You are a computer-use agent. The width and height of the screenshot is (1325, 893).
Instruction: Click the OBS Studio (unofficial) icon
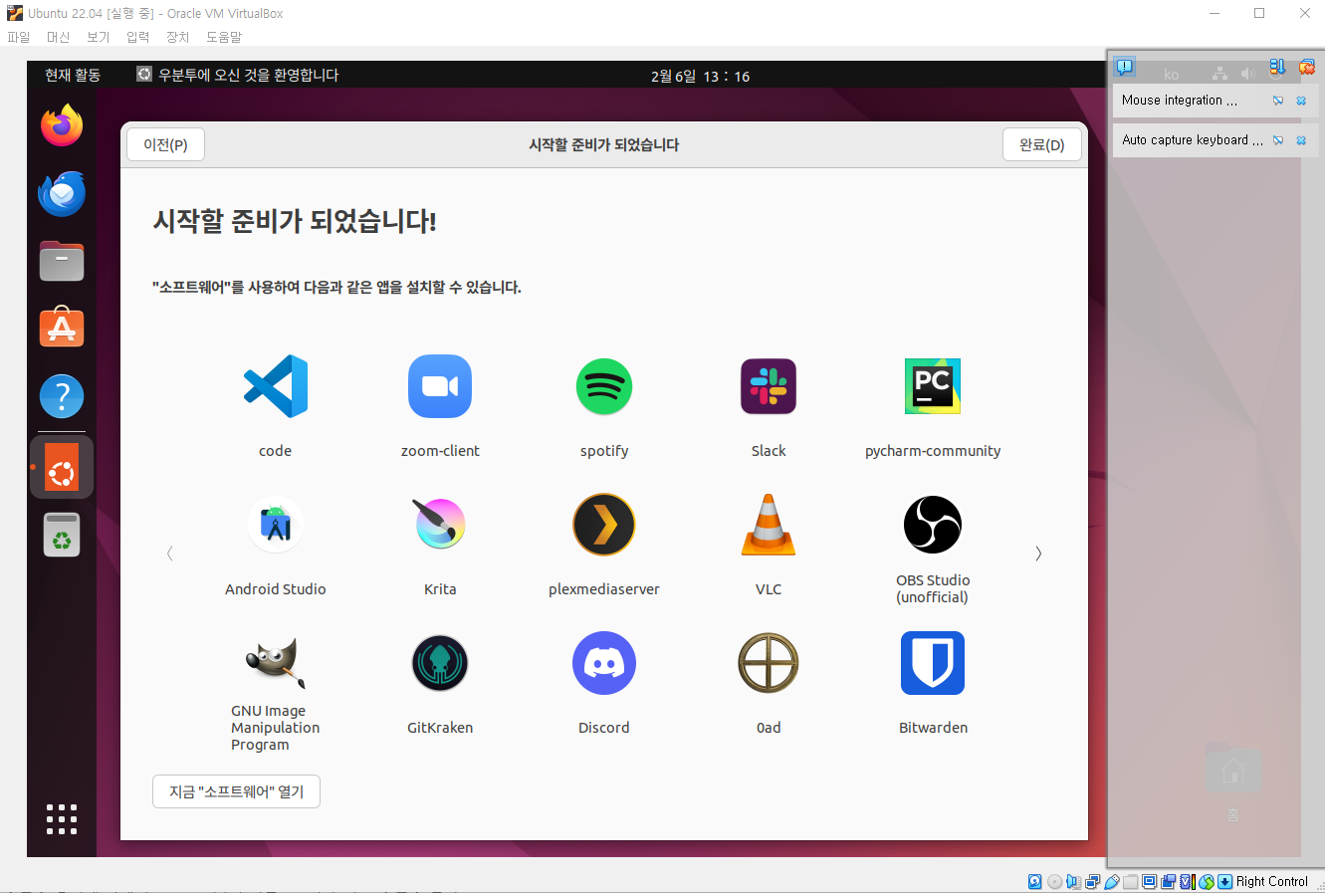pos(933,525)
